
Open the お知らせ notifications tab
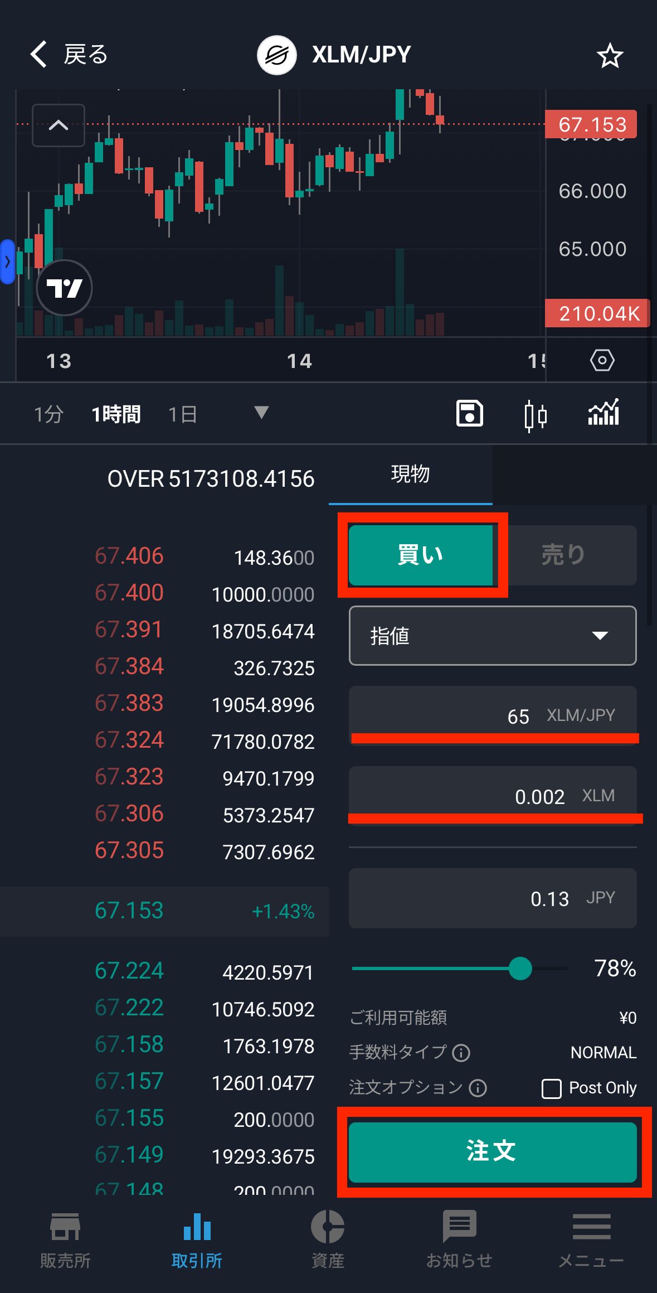point(459,1241)
